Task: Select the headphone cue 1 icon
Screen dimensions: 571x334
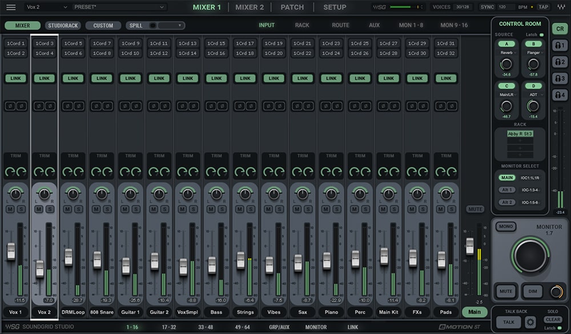Action: pyautogui.click(x=560, y=45)
